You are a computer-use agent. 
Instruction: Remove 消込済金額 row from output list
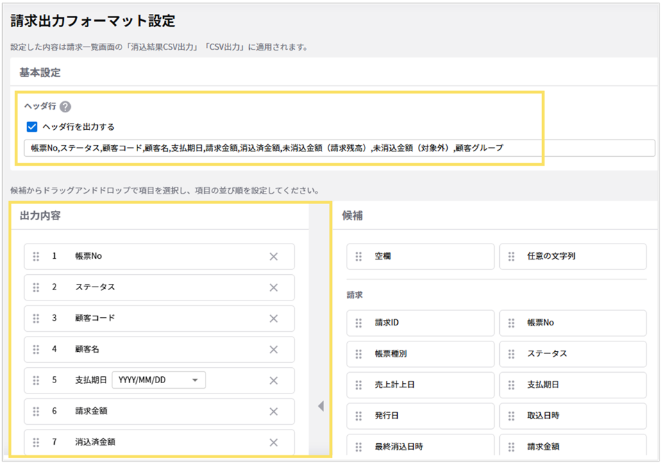click(274, 443)
